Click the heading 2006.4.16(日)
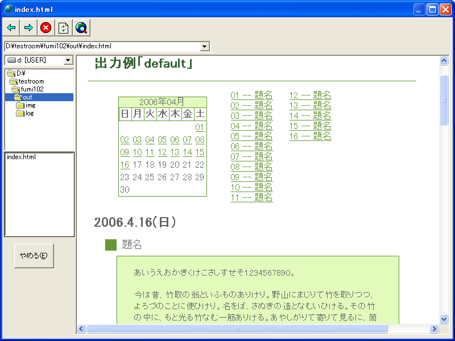The width and height of the screenshot is (455, 341). tap(135, 222)
